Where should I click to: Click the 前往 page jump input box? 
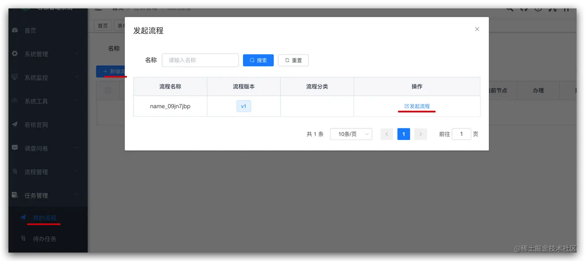[x=461, y=134]
